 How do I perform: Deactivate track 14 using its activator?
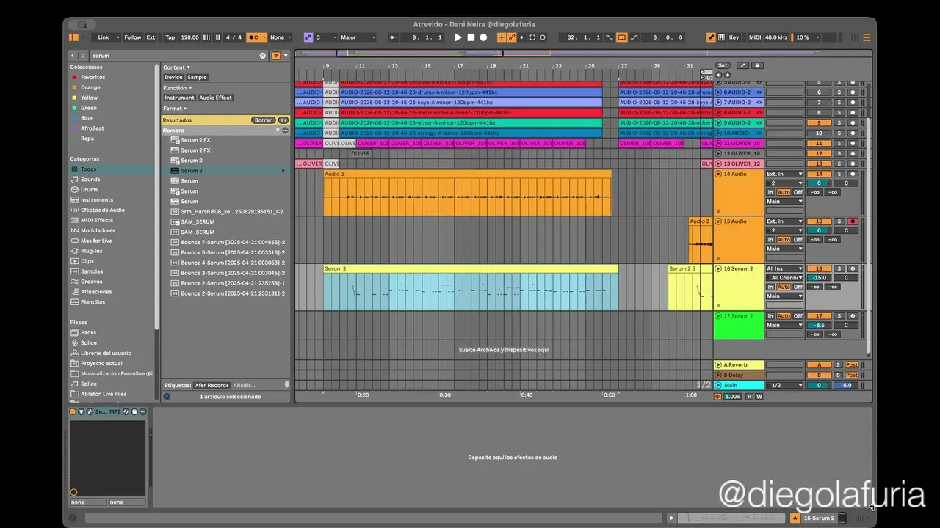(819, 174)
